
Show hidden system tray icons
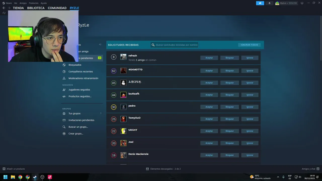[x=278, y=177]
